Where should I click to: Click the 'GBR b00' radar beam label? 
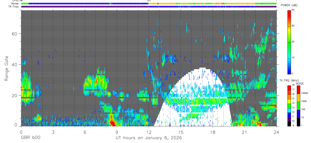coord(30,138)
